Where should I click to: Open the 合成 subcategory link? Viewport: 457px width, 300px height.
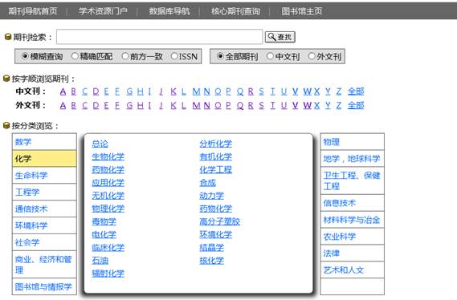click(207, 183)
